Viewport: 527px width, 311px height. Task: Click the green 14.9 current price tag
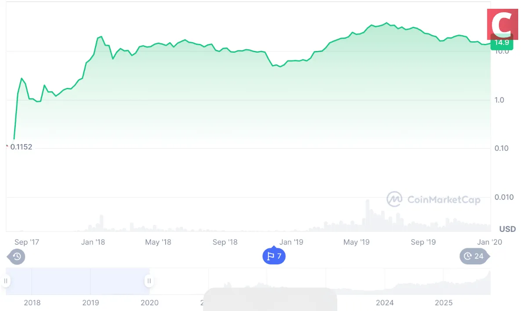[x=502, y=43]
